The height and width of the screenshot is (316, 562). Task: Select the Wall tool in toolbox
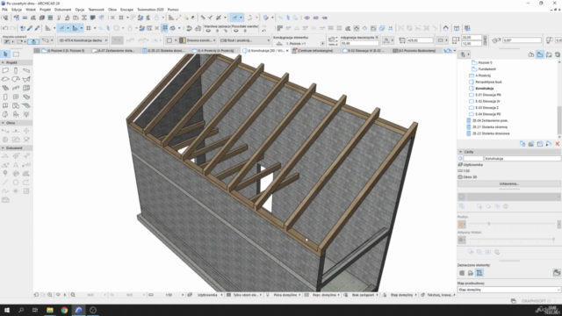coord(5,70)
